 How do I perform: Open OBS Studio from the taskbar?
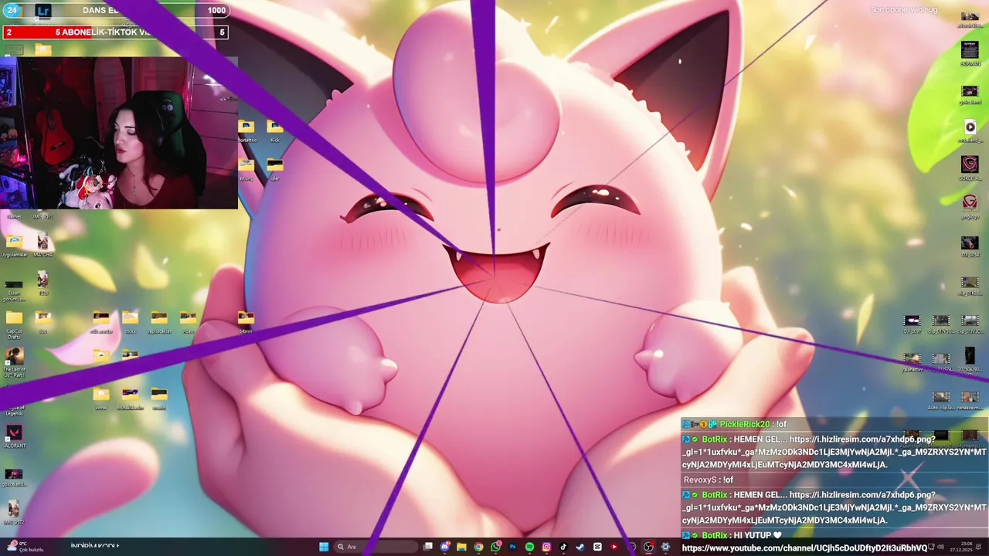point(648,547)
